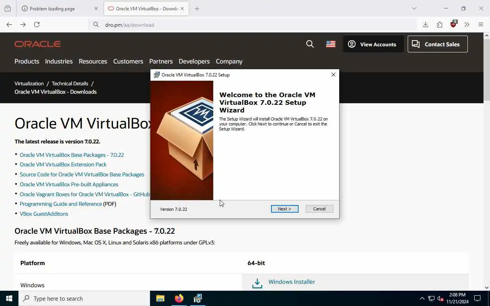Open the browser downloads panel
490x306 pixels.
click(x=425, y=24)
